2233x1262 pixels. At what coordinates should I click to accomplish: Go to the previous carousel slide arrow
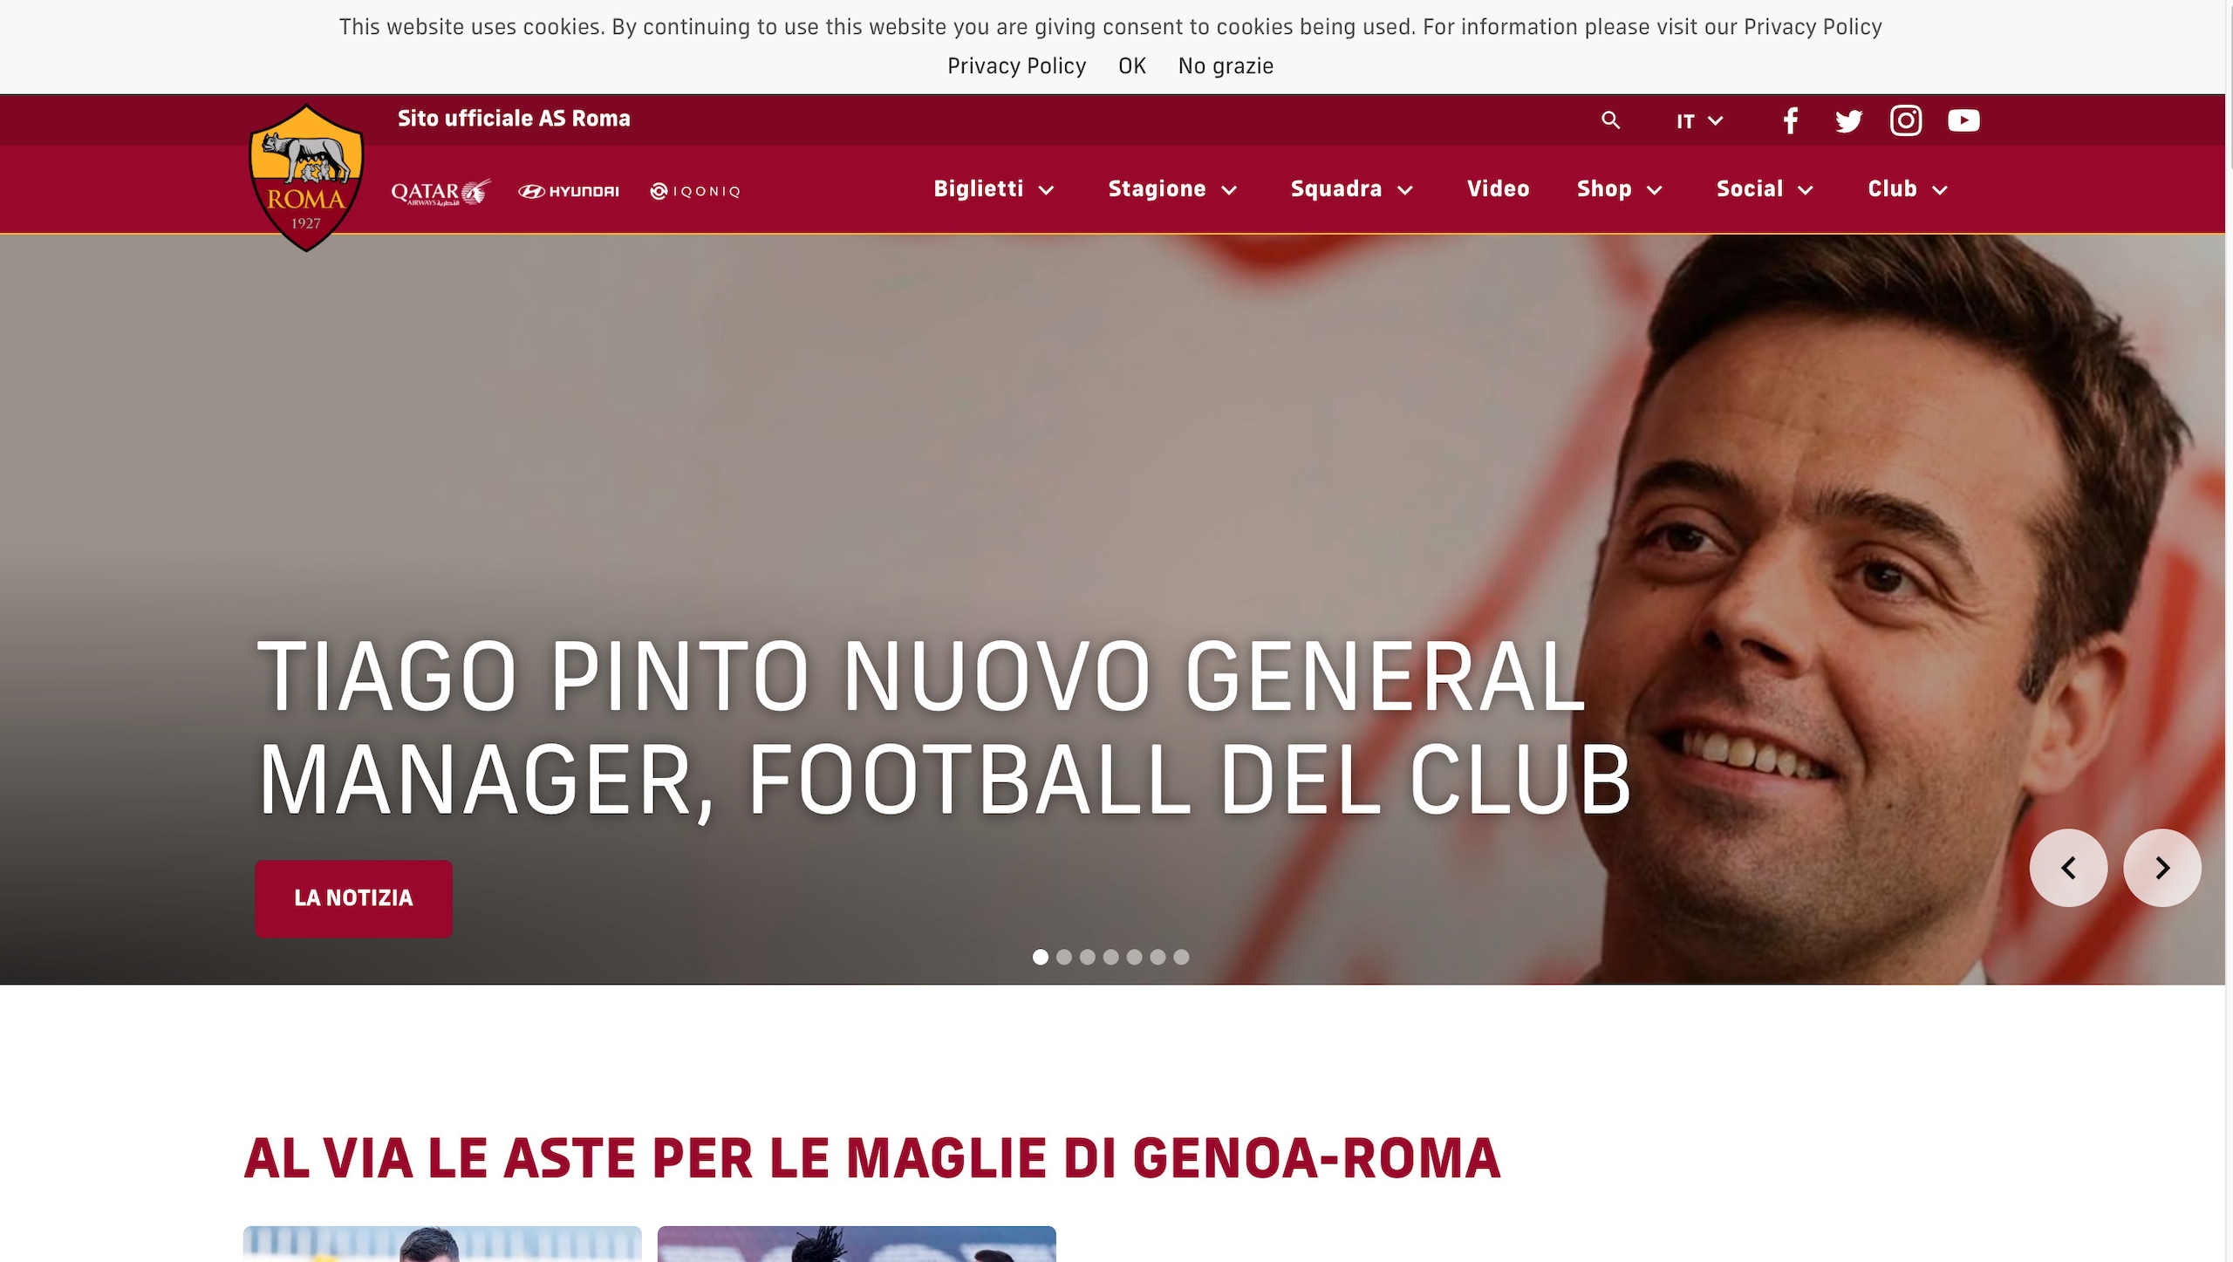[x=2068, y=868]
